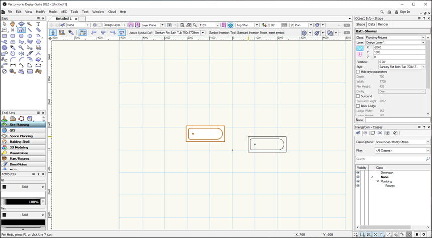Switch to the Data tab
This screenshot has width=432, height=238.
(x=371, y=24)
